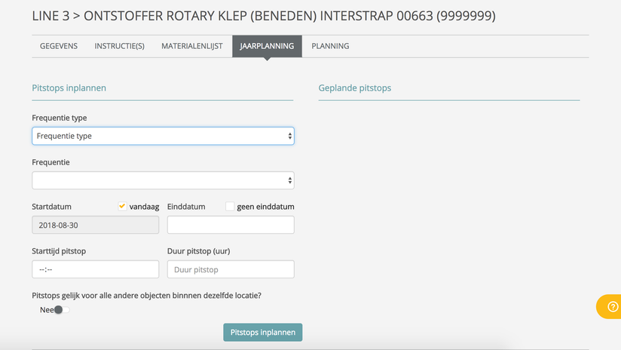621x350 pixels.
Task: Open the Frequentie type dropdown
Action: coord(163,136)
